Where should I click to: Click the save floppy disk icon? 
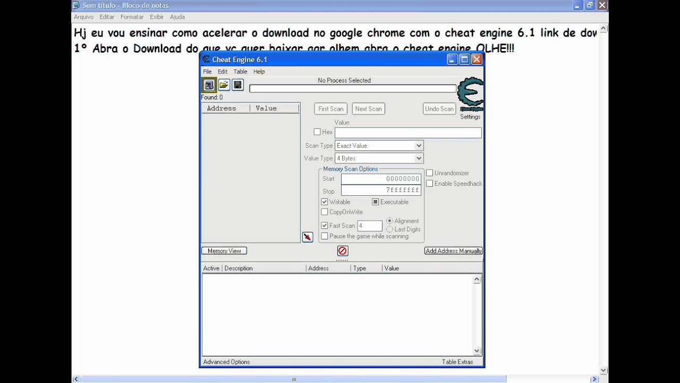coord(237,85)
